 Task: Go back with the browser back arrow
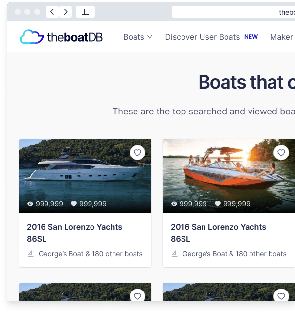pos(52,12)
